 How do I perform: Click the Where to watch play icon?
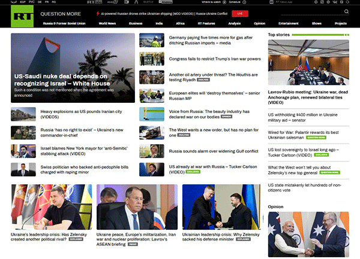tap(224, 2)
